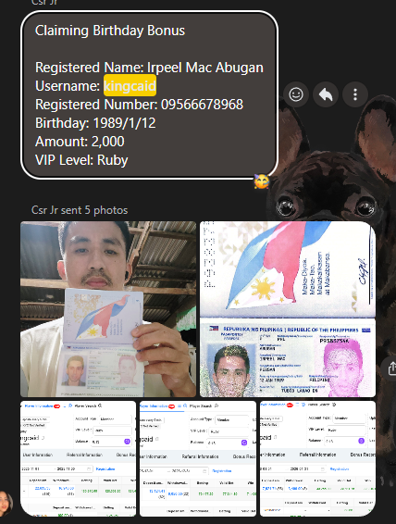Open the sender avatar at the bottom left
This screenshot has height=524, width=396.
click(x=5, y=505)
